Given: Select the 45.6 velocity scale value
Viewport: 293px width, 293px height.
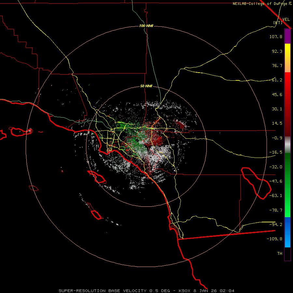Looking at the screenshot, I should coord(277,94).
